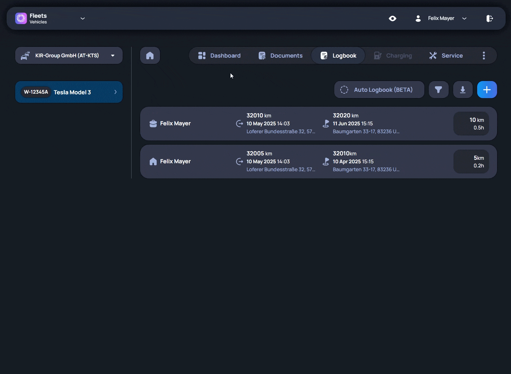
Task: Go to vehicle home via house button
Action: (x=150, y=55)
